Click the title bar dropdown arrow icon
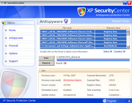The width and height of the screenshot is (132, 103). [2, 3]
